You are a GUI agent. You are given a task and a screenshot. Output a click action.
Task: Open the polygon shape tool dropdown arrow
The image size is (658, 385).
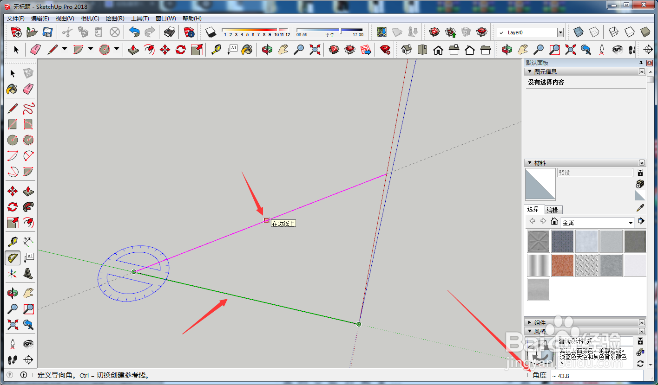pyautogui.click(x=117, y=49)
